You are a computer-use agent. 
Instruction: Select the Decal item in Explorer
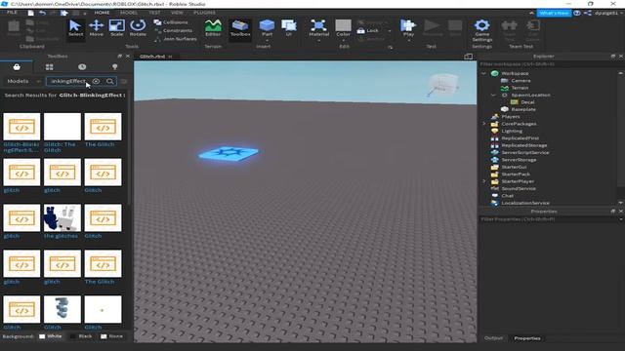coord(527,102)
